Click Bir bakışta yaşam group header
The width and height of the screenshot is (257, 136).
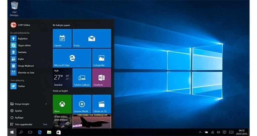point(61,25)
